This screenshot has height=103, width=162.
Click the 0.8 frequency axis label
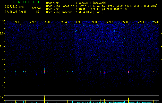[2, 72]
